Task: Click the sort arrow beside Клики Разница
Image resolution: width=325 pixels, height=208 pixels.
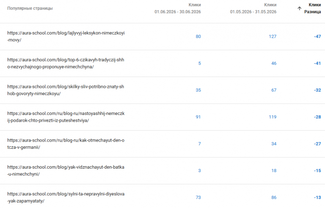Action: coord(299,8)
